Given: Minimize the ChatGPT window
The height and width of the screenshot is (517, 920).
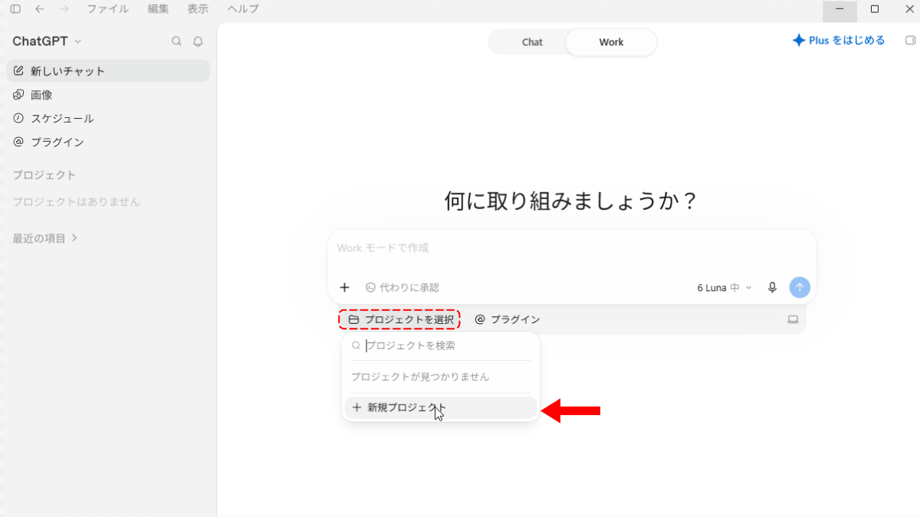Looking at the screenshot, I should click(839, 9).
